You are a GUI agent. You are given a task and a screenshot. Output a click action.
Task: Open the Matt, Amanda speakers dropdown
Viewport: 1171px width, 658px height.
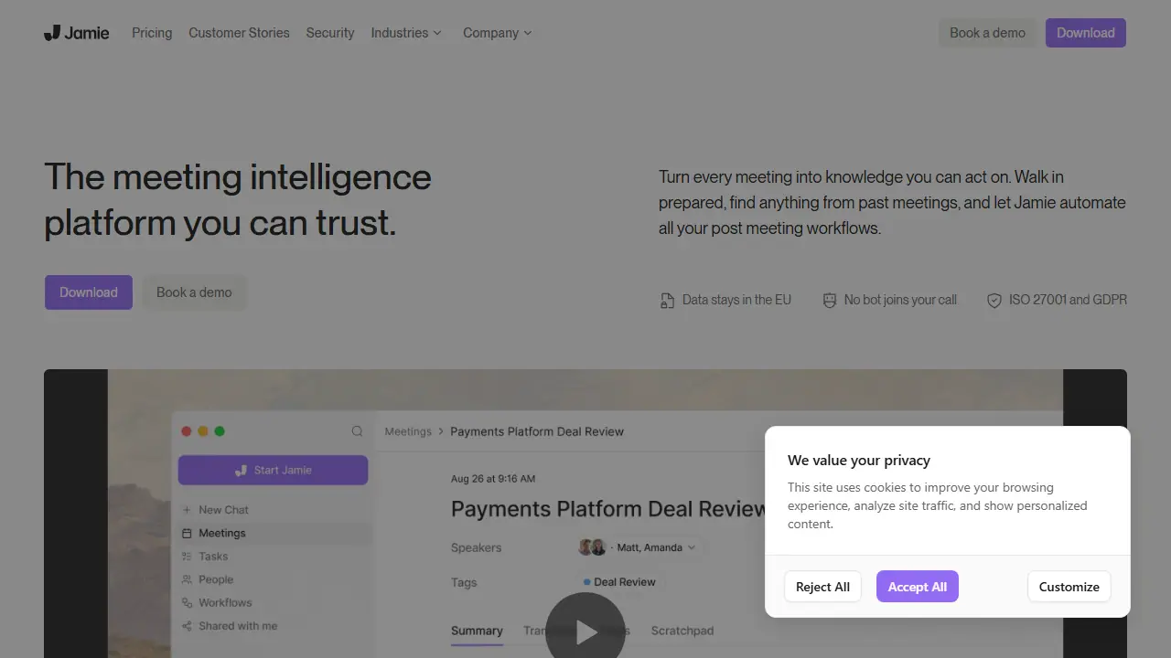[x=638, y=547]
